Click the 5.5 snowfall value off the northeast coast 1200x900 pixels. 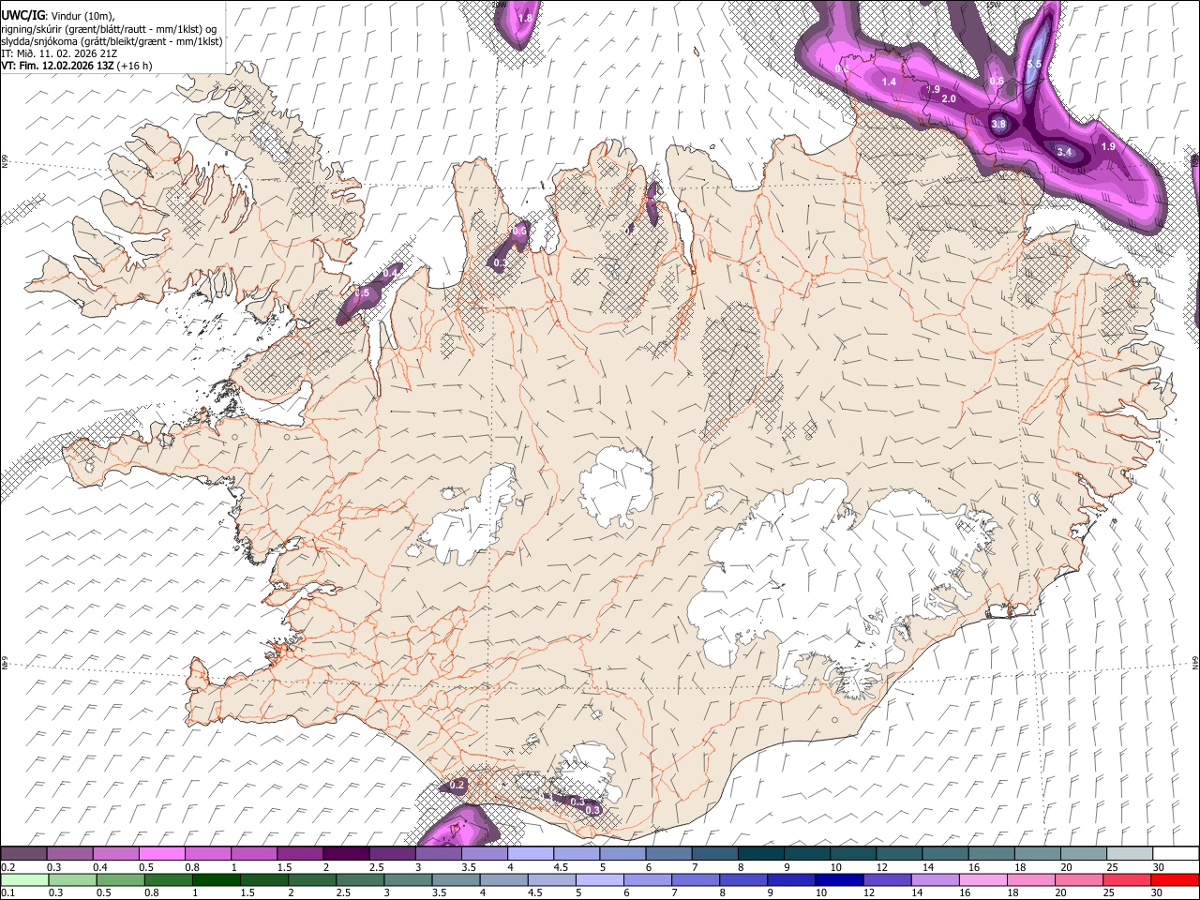[x=1034, y=65]
